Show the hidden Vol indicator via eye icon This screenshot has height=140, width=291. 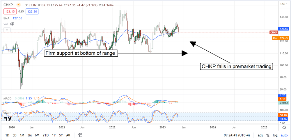12,24
